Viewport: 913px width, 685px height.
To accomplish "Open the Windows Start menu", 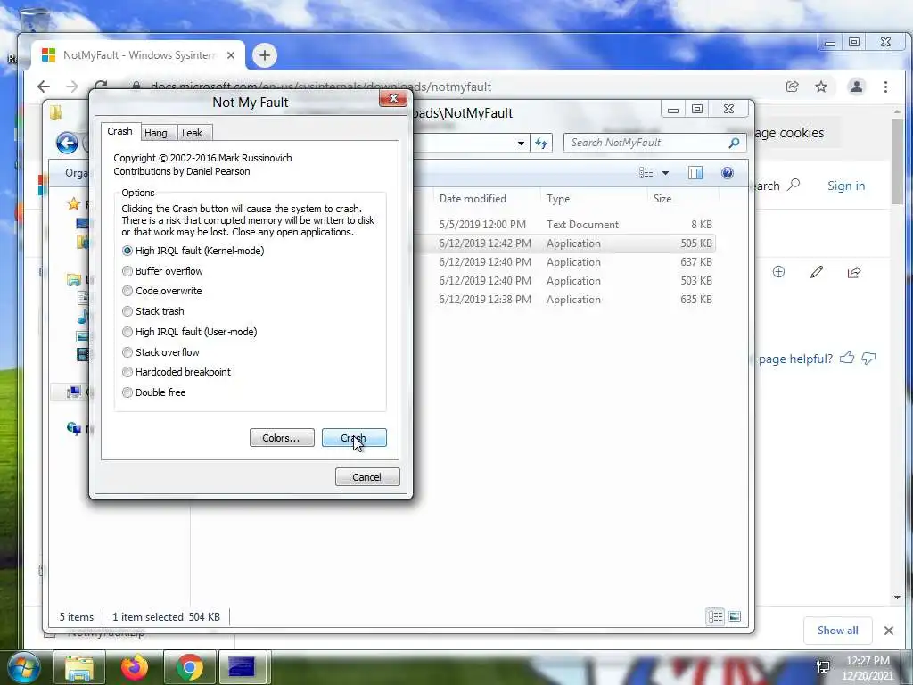I will [x=24, y=667].
